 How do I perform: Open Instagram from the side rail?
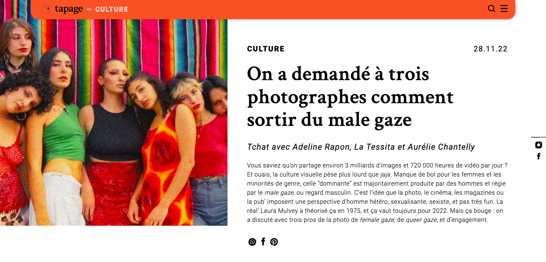[538, 145]
